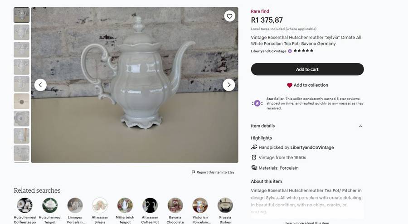Show the next product photo
This screenshot has width=408, height=224.
click(x=228, y=85)
